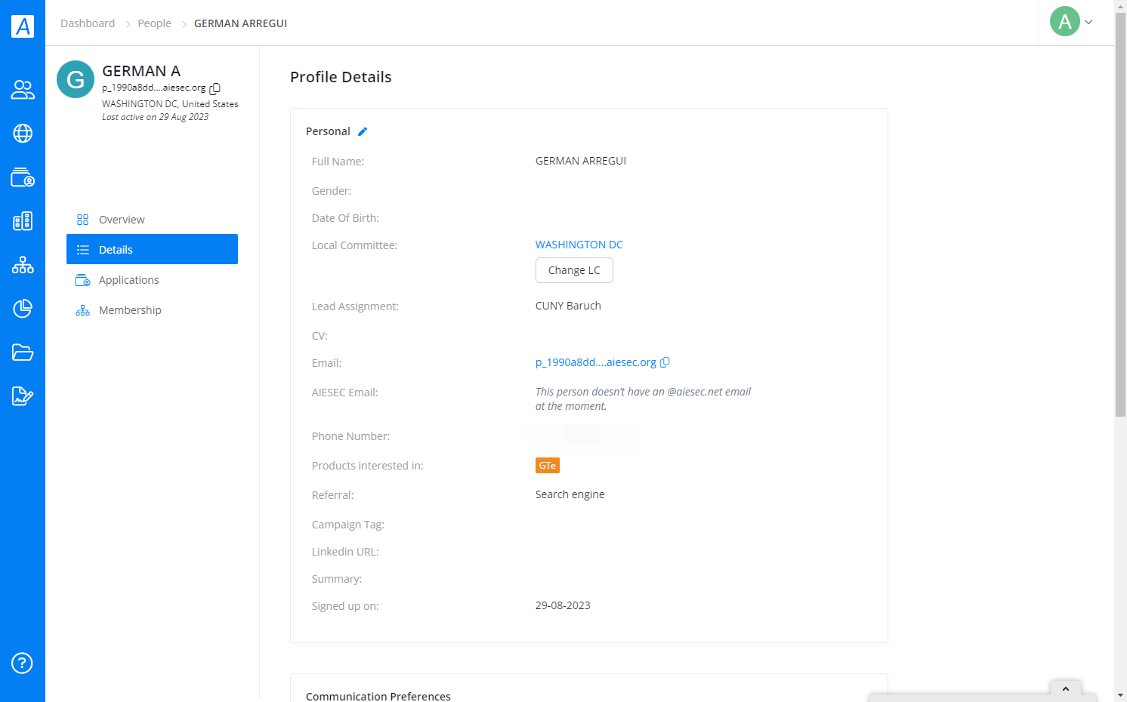The height and width of the screenshot is (702, 1127).
Task: Click the AIESEC email missing notice text
Action: coord(644,399)
